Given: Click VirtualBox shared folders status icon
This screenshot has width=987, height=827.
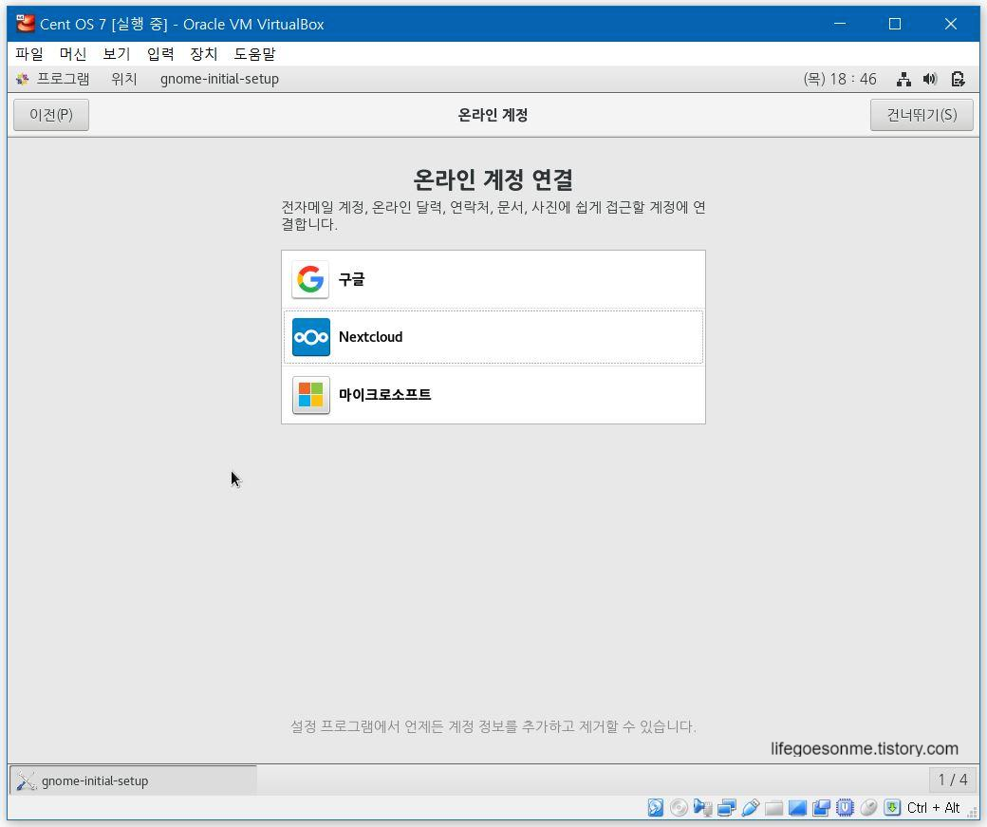Looking at the screenshot, I should click(x=774, y=807).
